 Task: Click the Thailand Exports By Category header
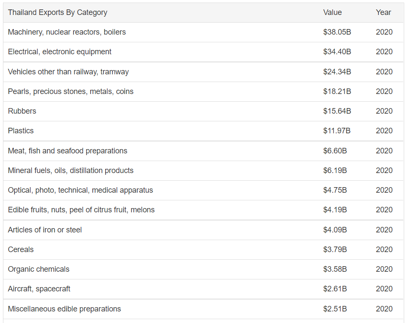tap(58, 12)
